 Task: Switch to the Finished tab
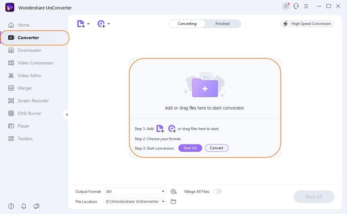[222, 24]
